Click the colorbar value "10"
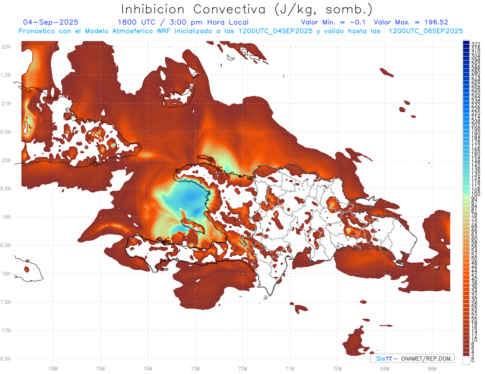 click(x=474, y=340)
